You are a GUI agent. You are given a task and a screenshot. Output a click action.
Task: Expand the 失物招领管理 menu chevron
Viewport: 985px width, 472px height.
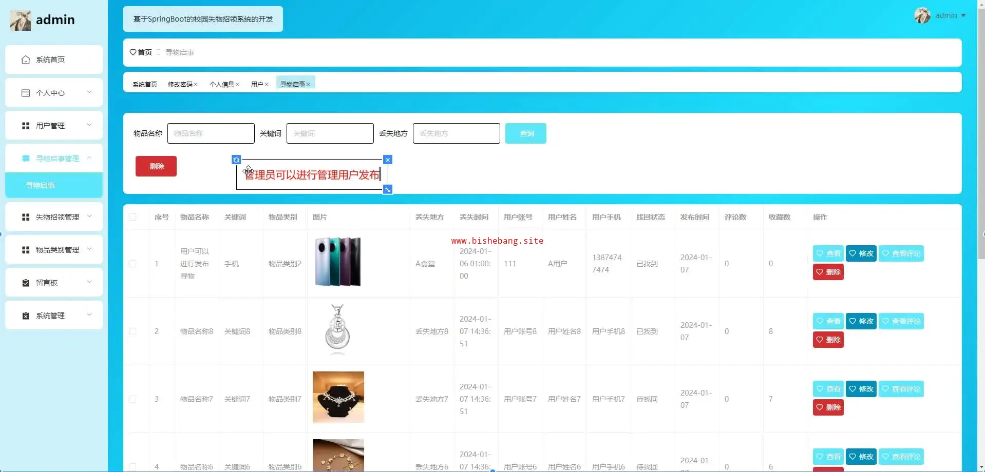(x=89, y=217)
